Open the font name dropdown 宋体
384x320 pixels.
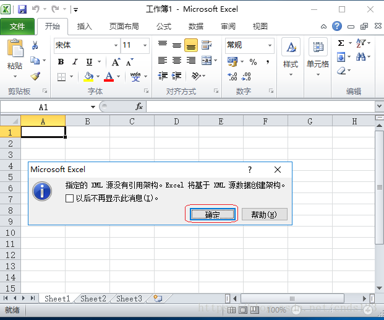coord(116,45)
